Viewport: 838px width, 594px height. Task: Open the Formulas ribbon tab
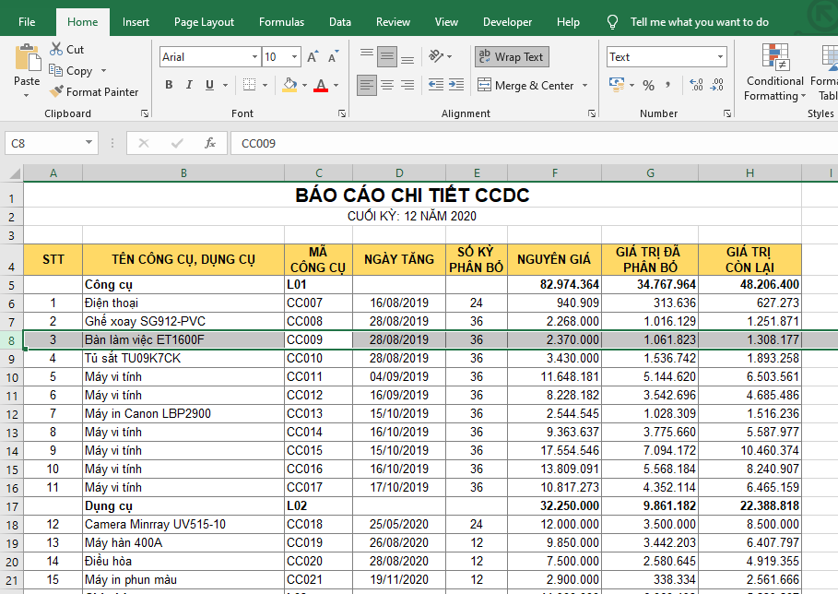pyautogui.click(x=281, y=22)
